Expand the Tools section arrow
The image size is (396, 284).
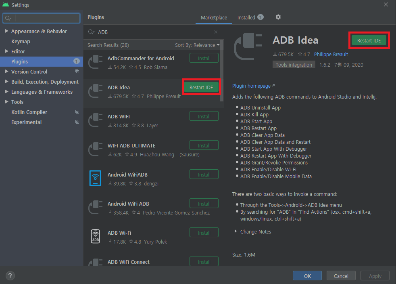6,102
